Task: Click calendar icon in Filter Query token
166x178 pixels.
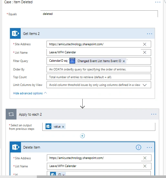Action: point(72,61)
